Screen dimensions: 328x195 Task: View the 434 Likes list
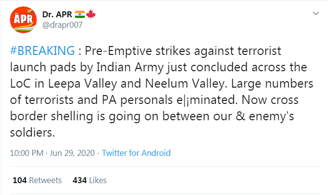89,180
